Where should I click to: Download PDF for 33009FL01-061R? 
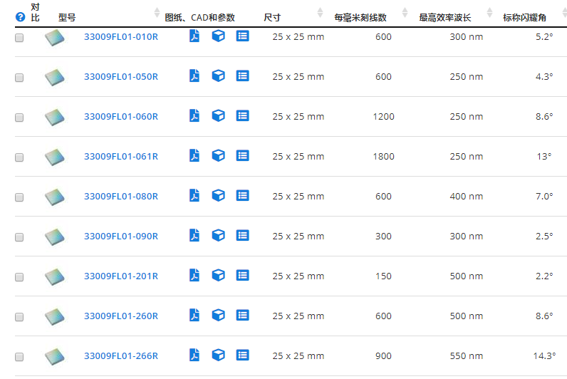click(x=194, y=156)
